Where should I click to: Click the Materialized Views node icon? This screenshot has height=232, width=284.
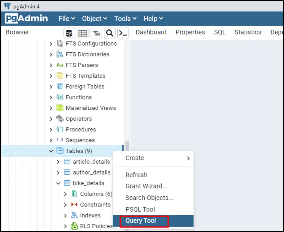click(60, 108)
